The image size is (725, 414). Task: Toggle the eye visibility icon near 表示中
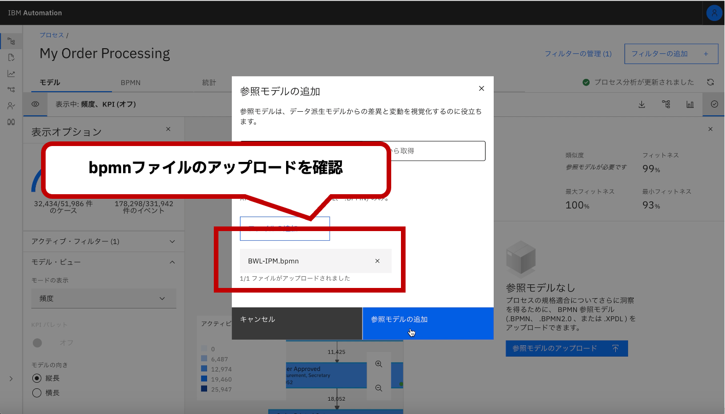[35, 104]
